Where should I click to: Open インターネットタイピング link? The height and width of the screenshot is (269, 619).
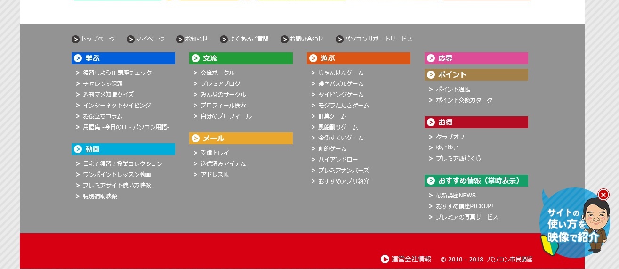117,106
